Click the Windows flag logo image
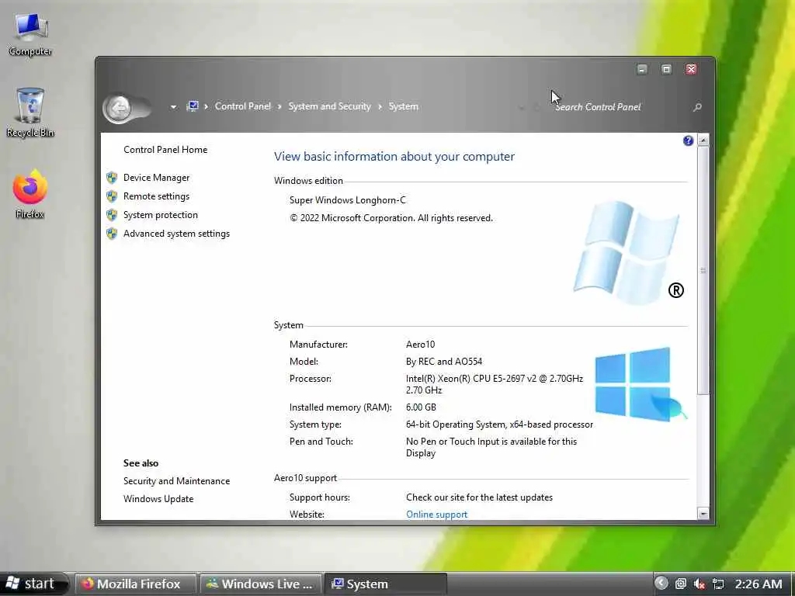 [x=629, y=252]
